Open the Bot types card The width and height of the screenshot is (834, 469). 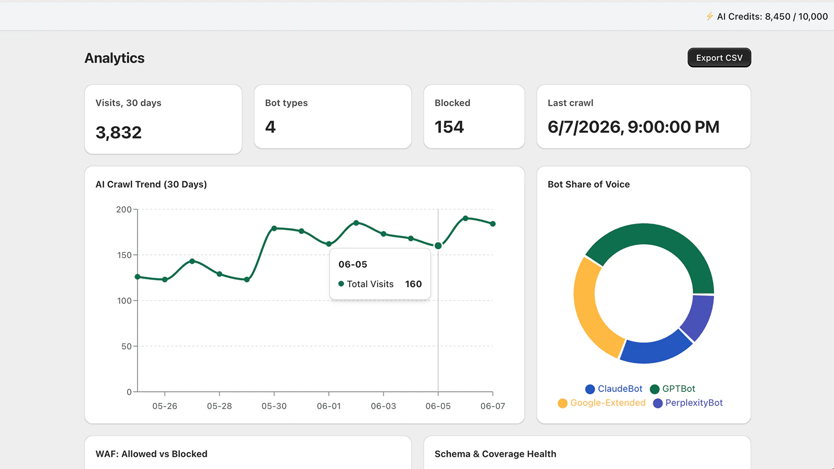(333, 117)
